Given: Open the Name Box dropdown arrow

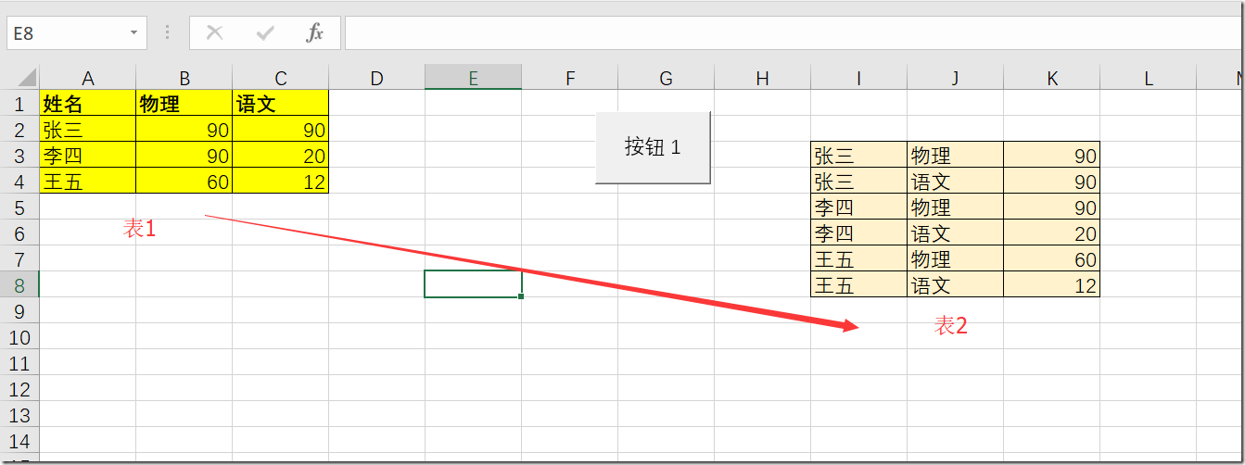Looking at the screenshot, I should pyautogui.click(x=134, y=32).
